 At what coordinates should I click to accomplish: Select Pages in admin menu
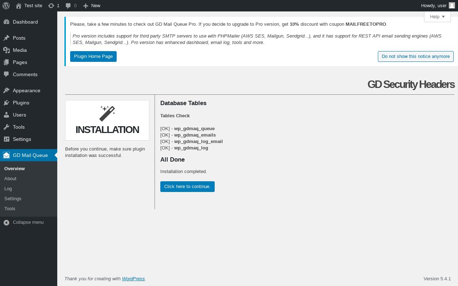[x=29, y=62]
